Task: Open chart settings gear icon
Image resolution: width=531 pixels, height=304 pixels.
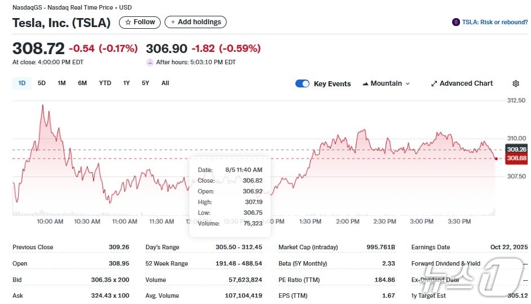Action: click(x=515, y=83)
